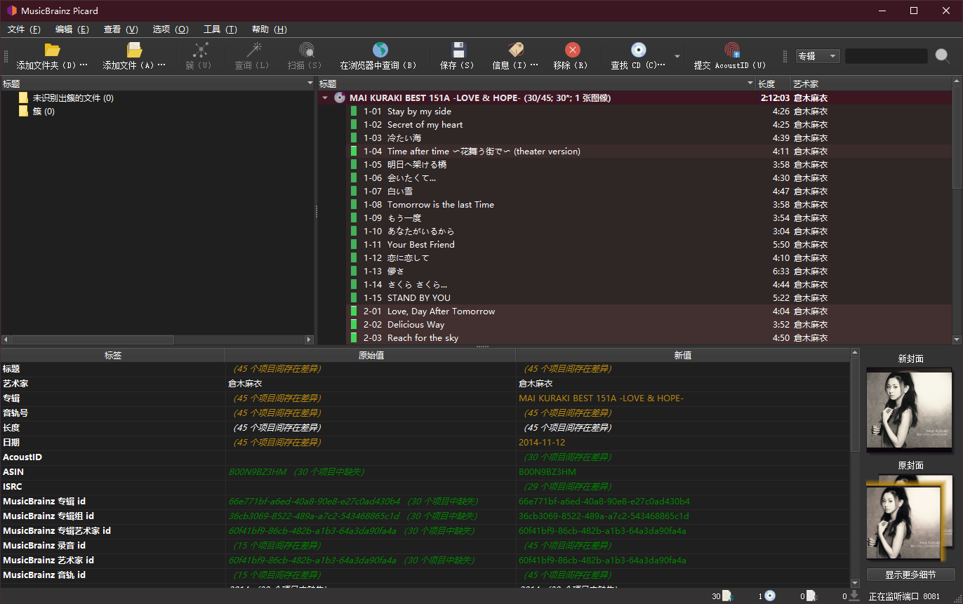Submit AcoustID using the 提交AcoustID icon
This screenshot has height=604, width=963.
coord(731,56)
